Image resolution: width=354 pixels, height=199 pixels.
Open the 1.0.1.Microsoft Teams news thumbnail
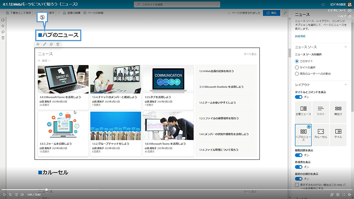click(168, 126)
